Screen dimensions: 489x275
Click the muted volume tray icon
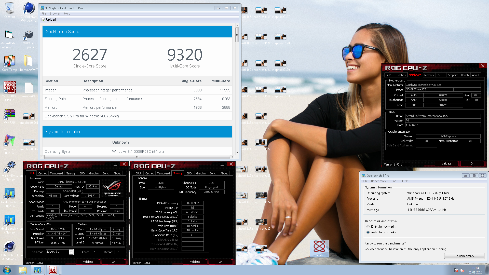[x=462, y=270]
